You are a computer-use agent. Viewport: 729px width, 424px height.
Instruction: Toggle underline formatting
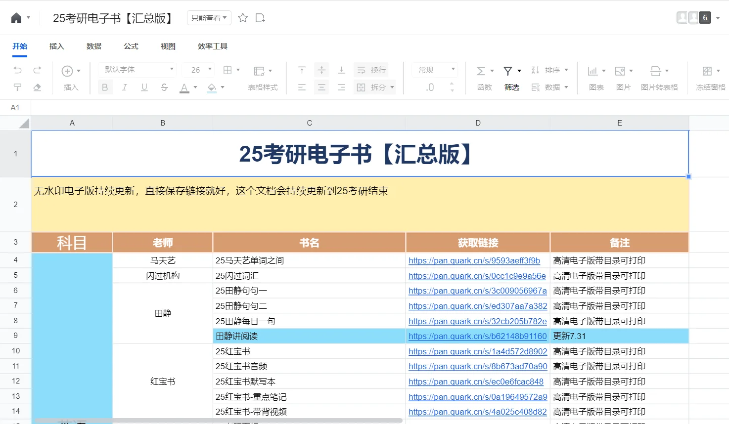tap(144, 87)
